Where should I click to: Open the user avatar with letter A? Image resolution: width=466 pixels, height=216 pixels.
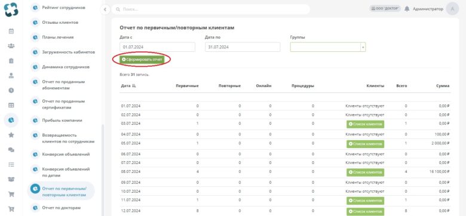(453, 9)
